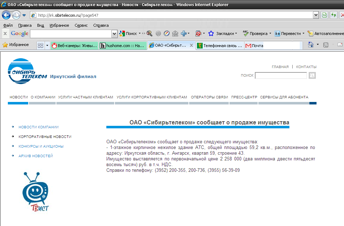Click the compatibility view icon
This screenshot has width=344, height=226.
tap(324, 15)
